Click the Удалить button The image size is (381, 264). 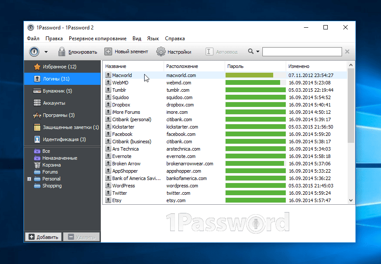click(x=81, y=237)
